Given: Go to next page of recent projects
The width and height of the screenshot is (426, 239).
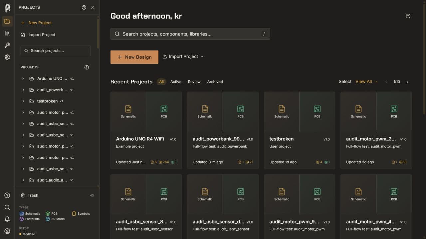Looking at the screenshot, I should coord(407,82).
